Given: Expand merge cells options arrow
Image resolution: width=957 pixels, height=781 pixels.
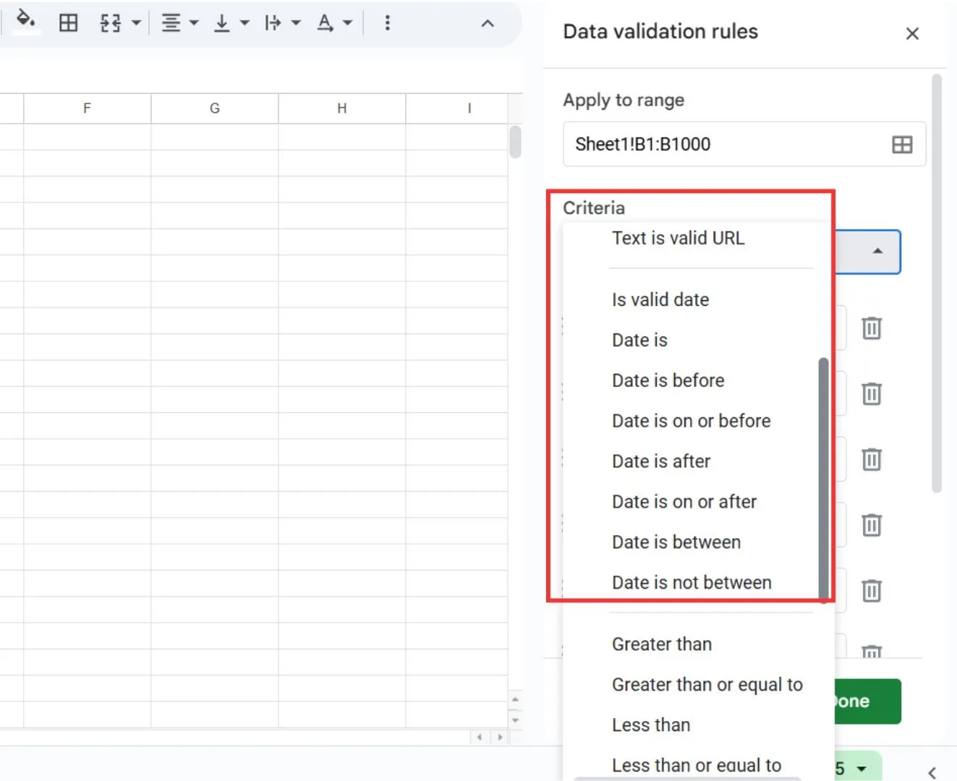Looking at the screenshot, I should pyautogui.click(x=136, y=23).
